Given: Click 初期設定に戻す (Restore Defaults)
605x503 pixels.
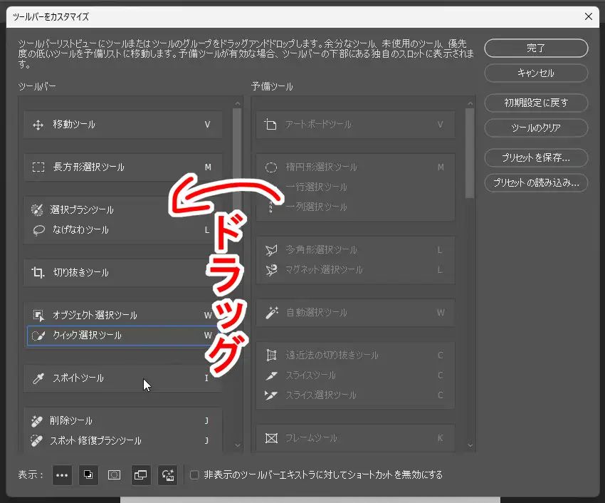Looking at the screenshot, I should [x=536, y=103].
